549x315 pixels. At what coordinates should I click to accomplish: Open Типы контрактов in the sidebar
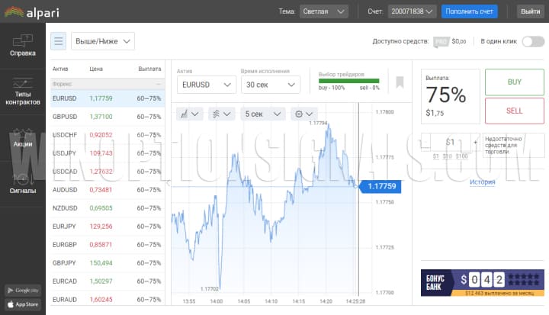click(x=22, y=92)
